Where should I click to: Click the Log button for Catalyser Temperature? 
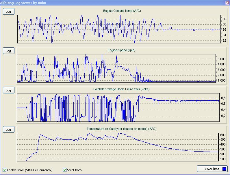click(x=9, y=130)
